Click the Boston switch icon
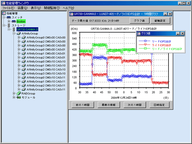 coord(14,22)
